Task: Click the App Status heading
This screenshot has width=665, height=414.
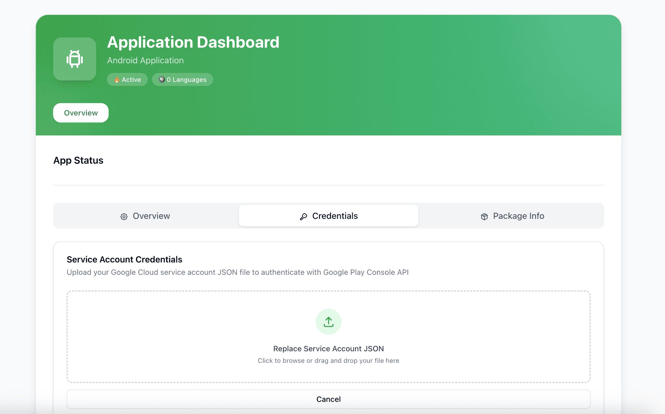Action: click(x=78, y=160)
